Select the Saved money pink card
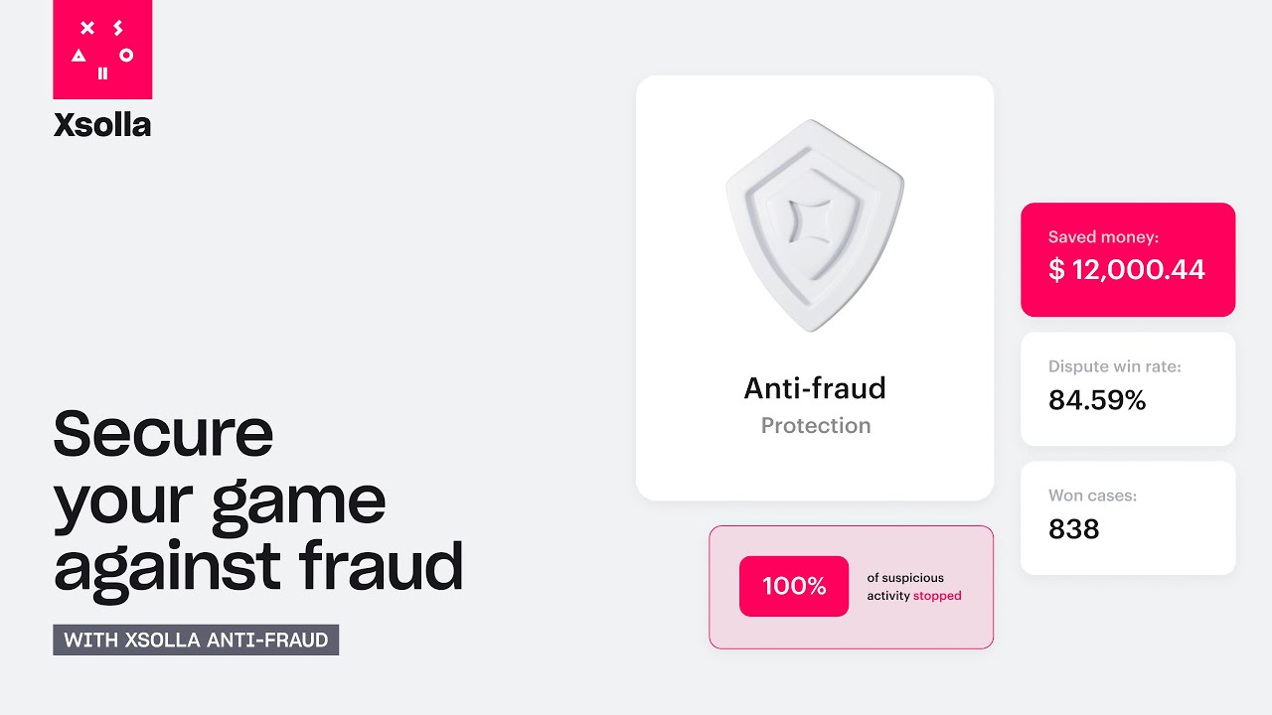 click(x=1128, y=260)
